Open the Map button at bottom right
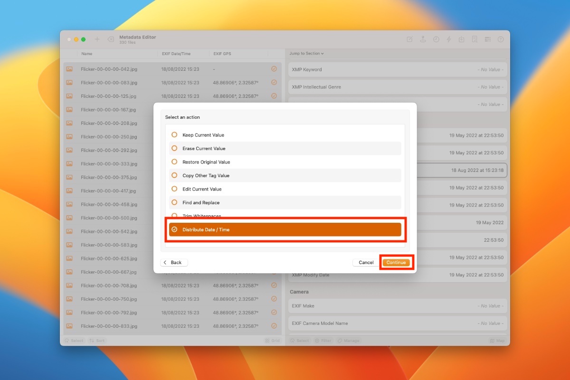570x380 pixels. point(498,341)
